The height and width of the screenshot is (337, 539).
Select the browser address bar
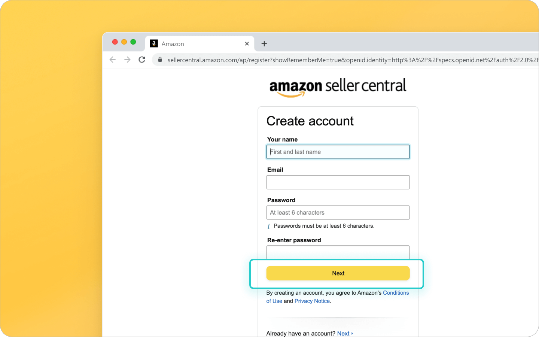pyautogui.click(x=262, y=60)
